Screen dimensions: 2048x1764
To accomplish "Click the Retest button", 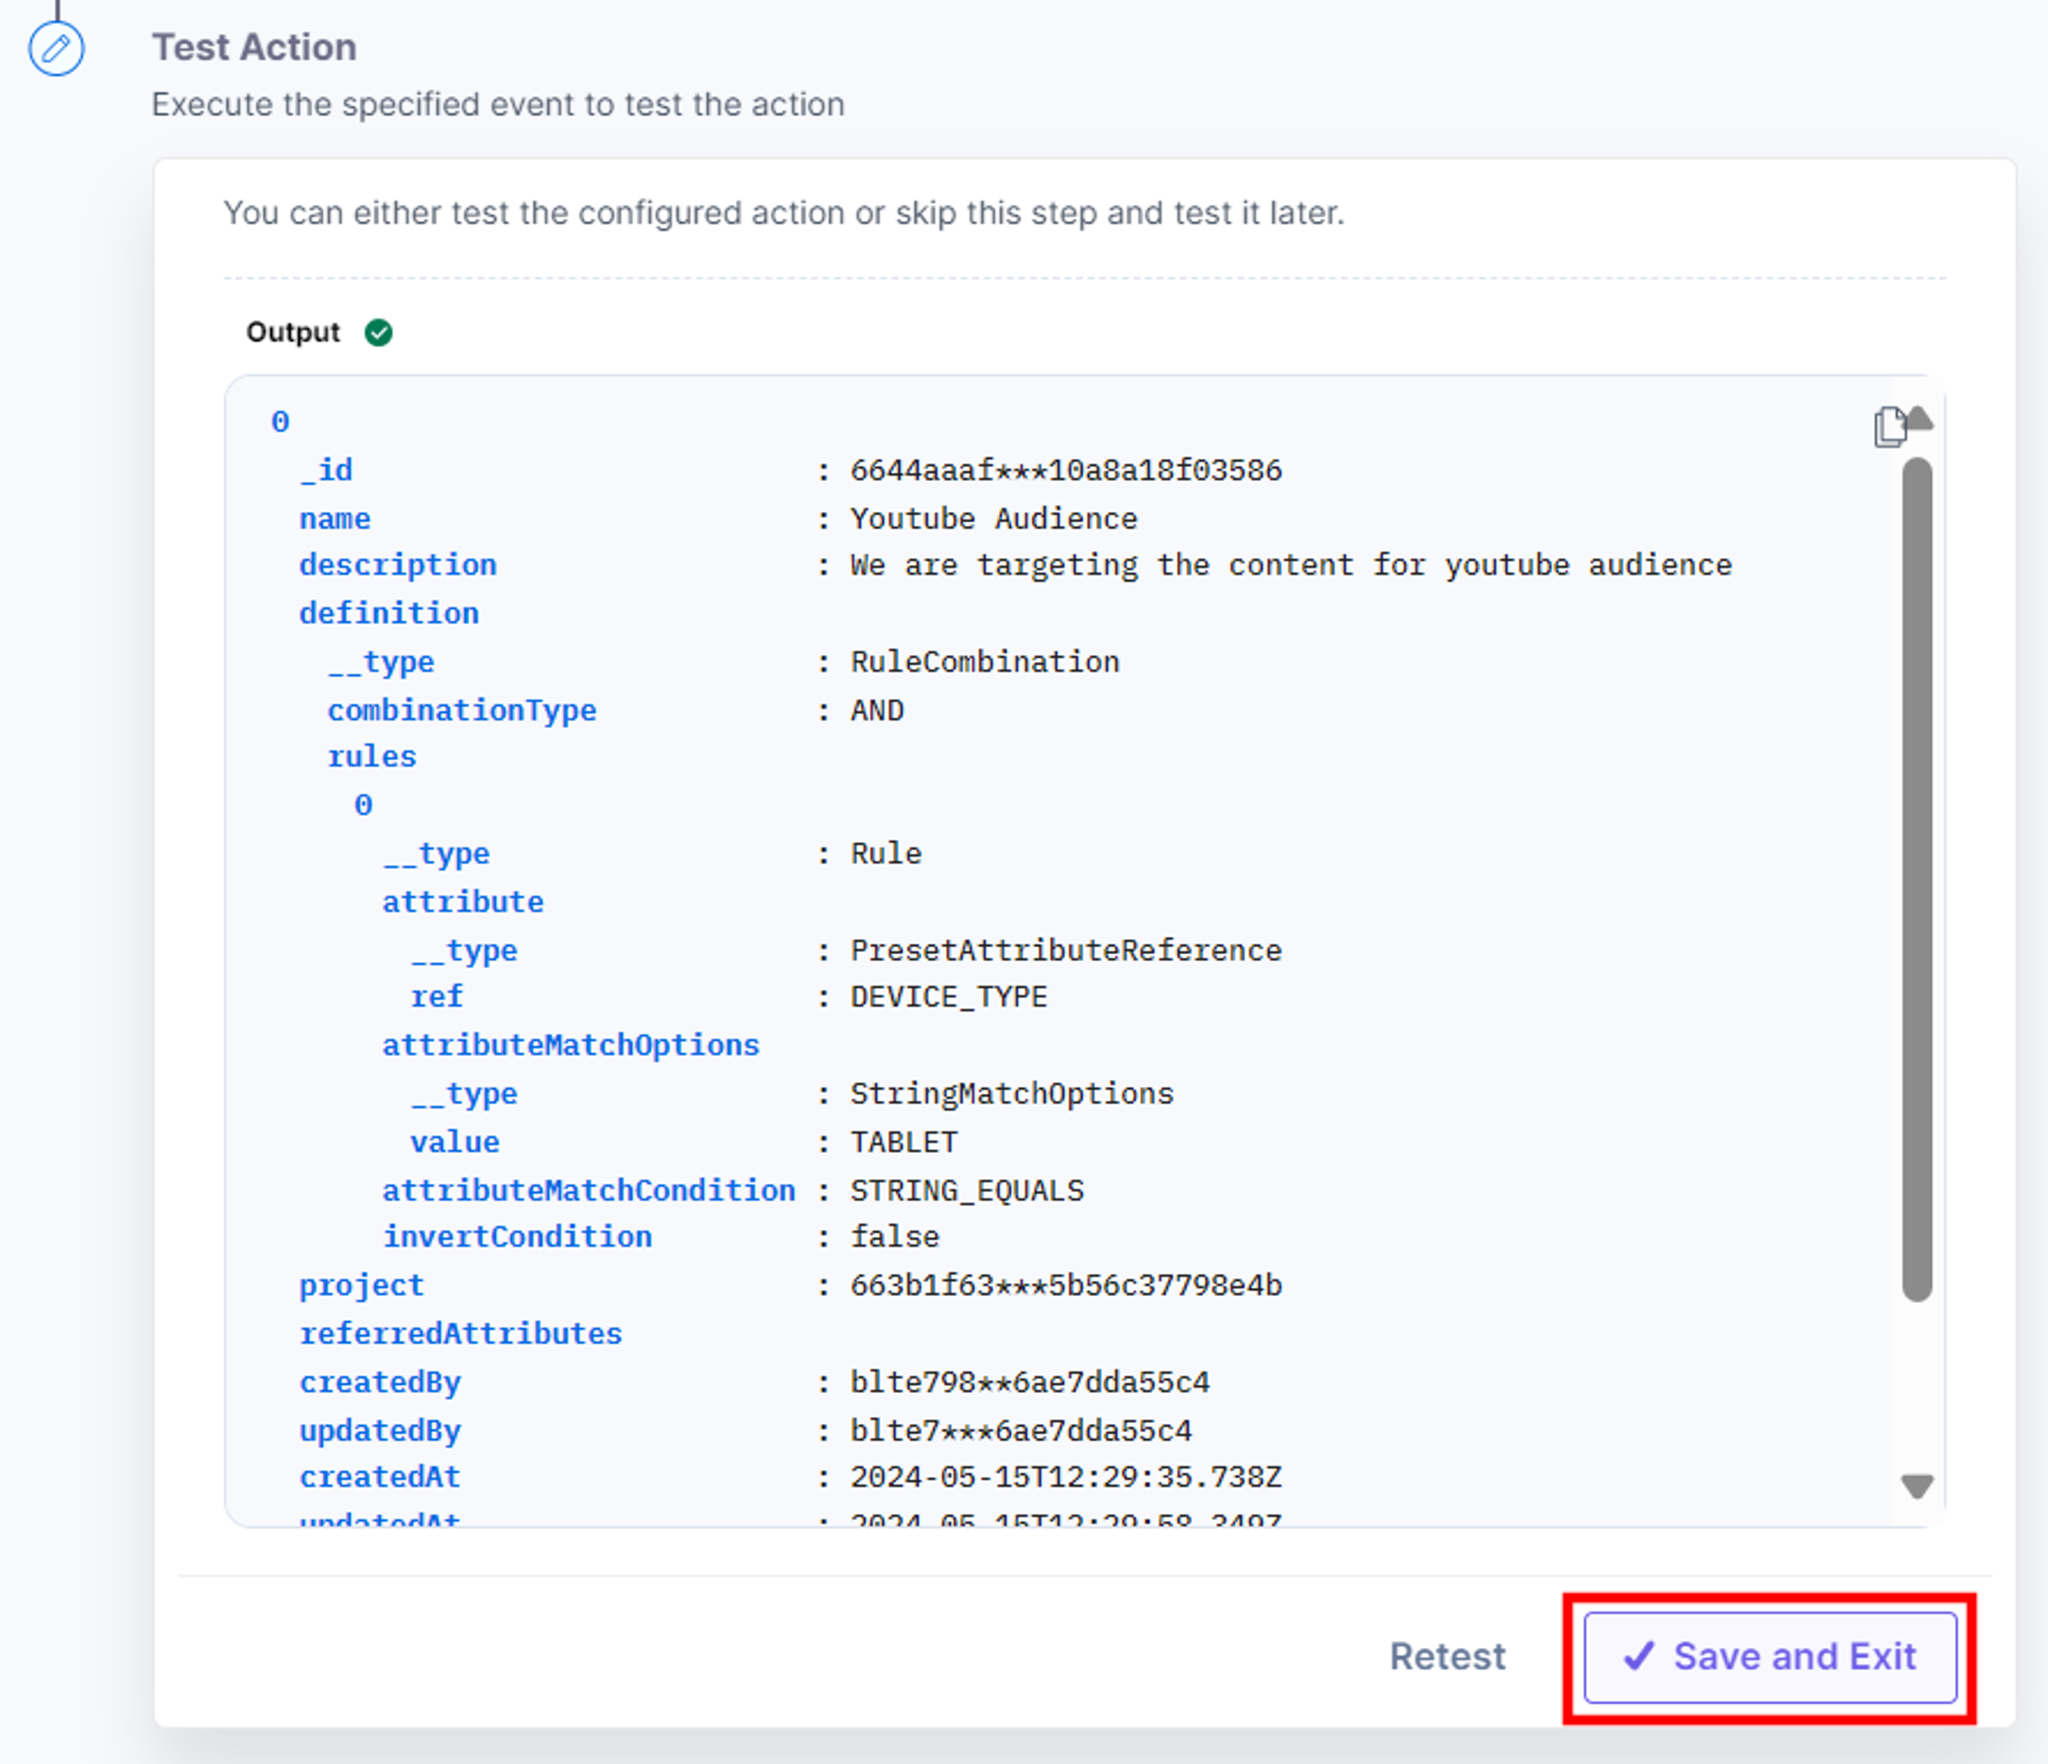I will (x=1447, y=1657).
